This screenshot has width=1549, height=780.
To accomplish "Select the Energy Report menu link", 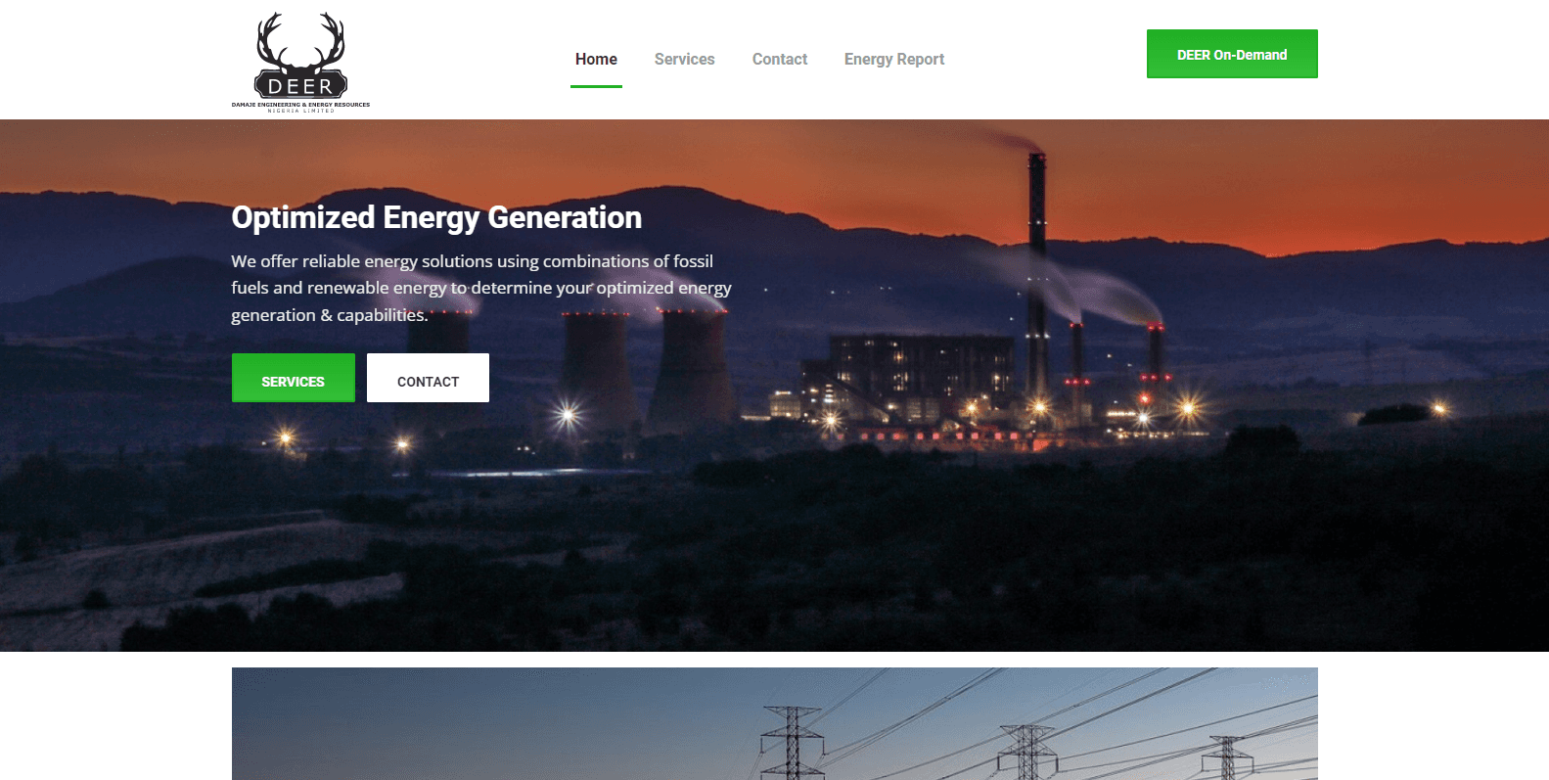I will point(893,59).
